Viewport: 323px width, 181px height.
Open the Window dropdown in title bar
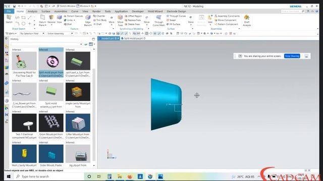83,6
